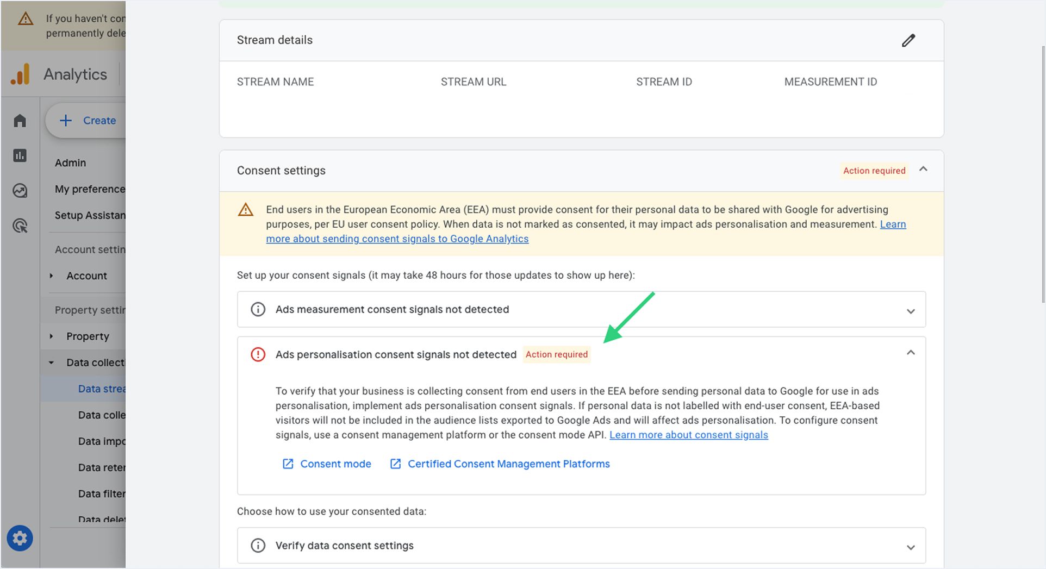Select Data streams in the navigation tree
The width and height of the screenshot is (1046, 569).
click(x=103, y=388)
